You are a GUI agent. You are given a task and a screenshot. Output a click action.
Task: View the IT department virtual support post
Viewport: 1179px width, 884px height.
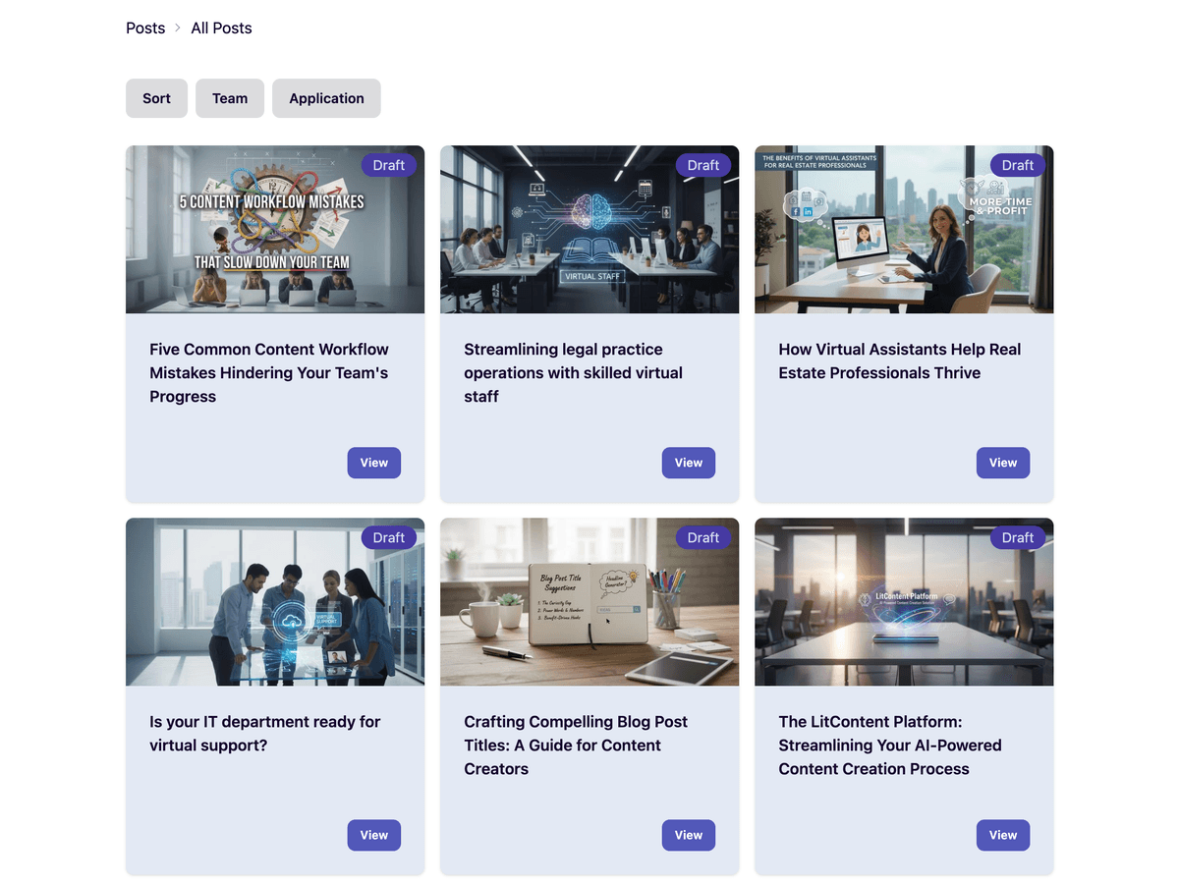[373, 835]
